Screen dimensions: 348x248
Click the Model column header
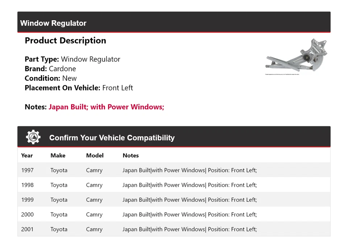pyautogui.click(x=95, y=155)
